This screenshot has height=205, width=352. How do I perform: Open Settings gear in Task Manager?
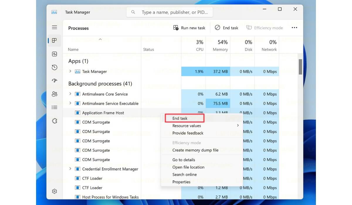(54, 191)
